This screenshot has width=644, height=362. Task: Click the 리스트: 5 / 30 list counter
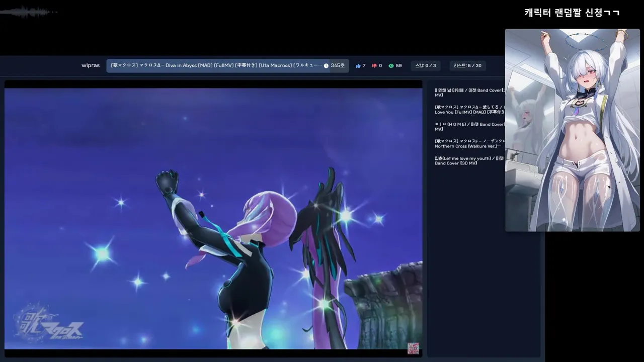(467, 65)
